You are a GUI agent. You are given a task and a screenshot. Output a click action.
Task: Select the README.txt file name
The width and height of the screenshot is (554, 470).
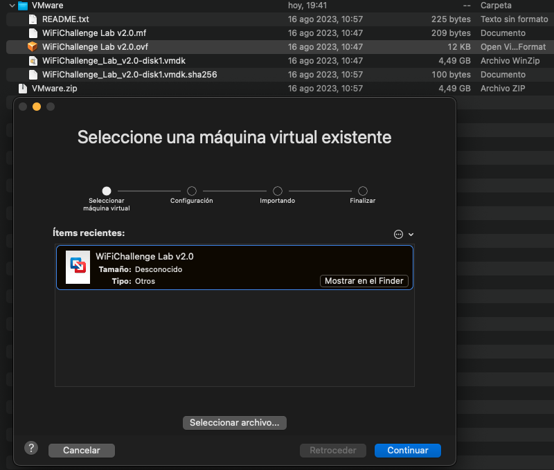tap(65, 19)
